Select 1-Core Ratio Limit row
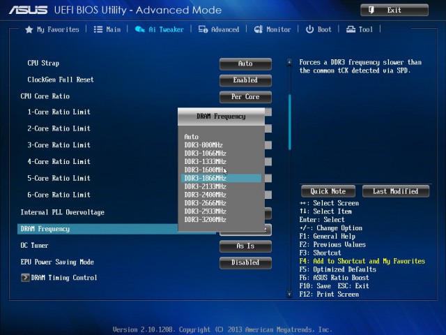The image size is (446, 335). [x=59, y=112]
